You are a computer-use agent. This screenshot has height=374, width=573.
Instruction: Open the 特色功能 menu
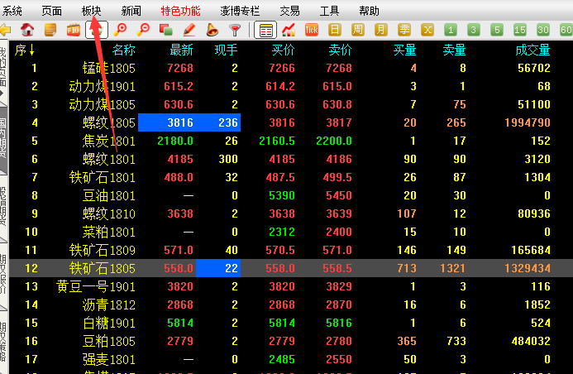(180, 11)
